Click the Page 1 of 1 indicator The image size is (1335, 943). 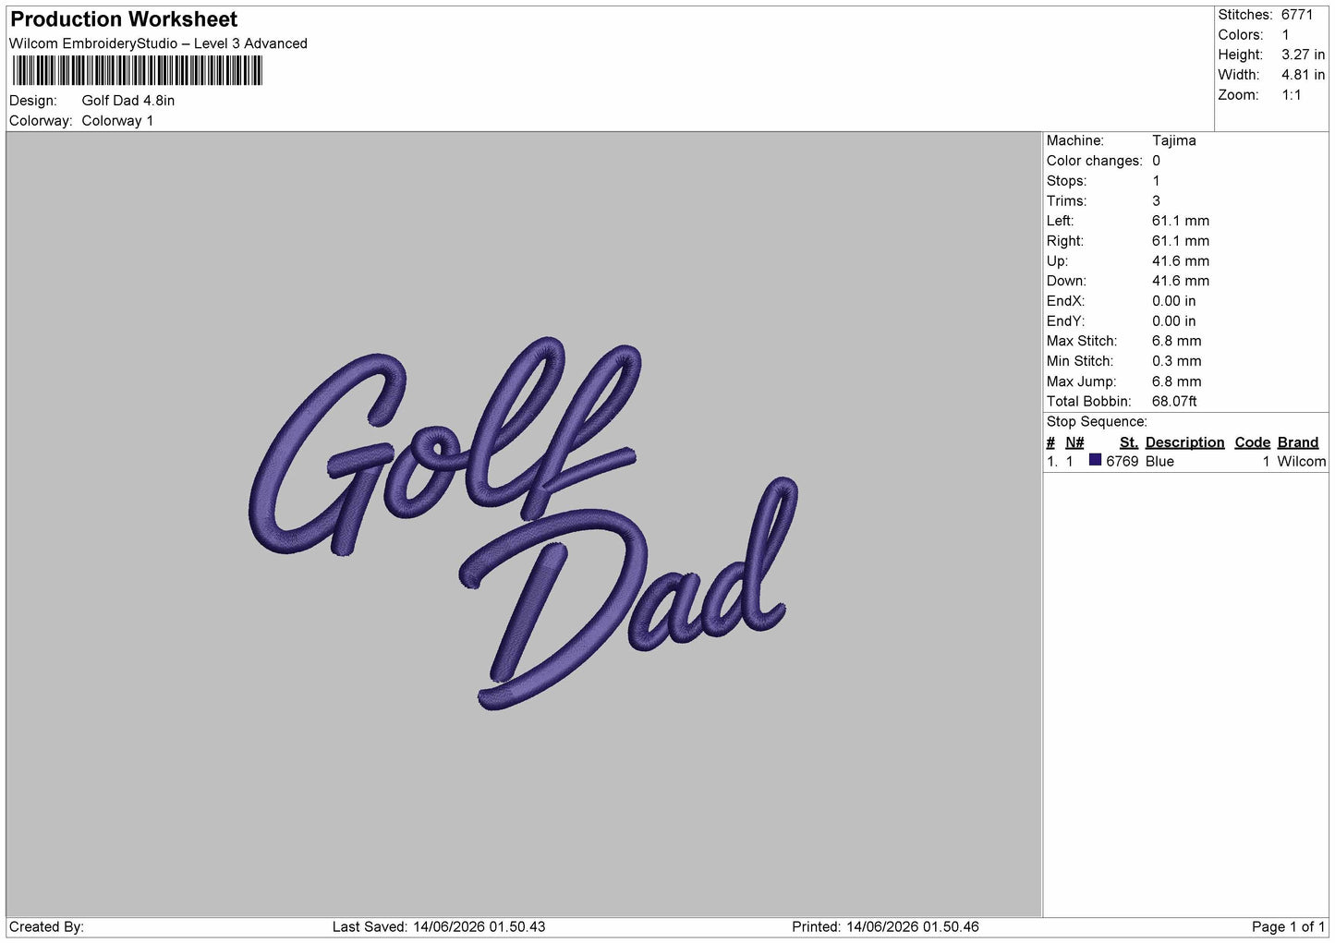pyautogui.click(x=1289, y=927)
